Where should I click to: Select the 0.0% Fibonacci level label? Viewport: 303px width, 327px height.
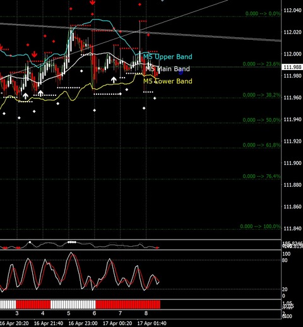tap(263, 14)
